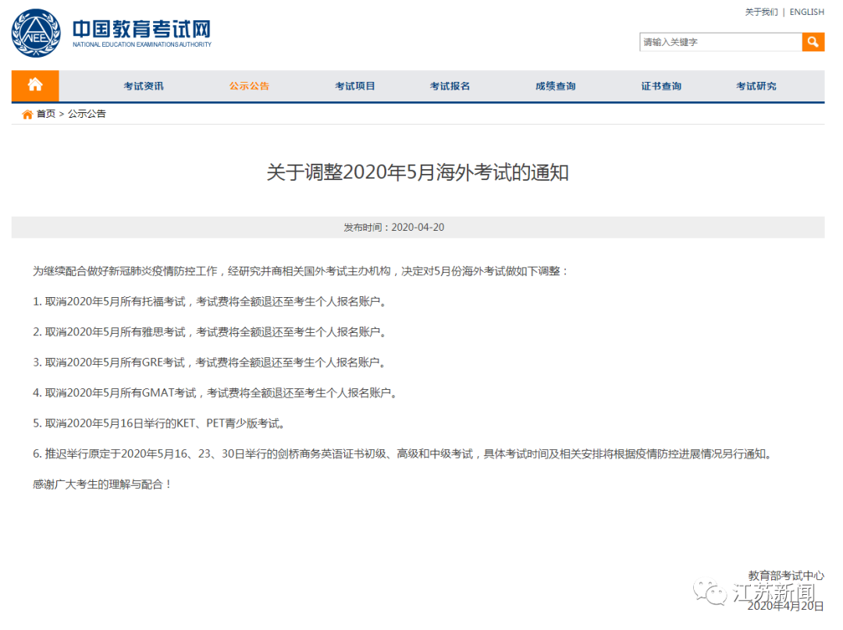Select 公示公告 in the main navigation bar
Screen dimensions: 843x630
(x=249, y=87)
